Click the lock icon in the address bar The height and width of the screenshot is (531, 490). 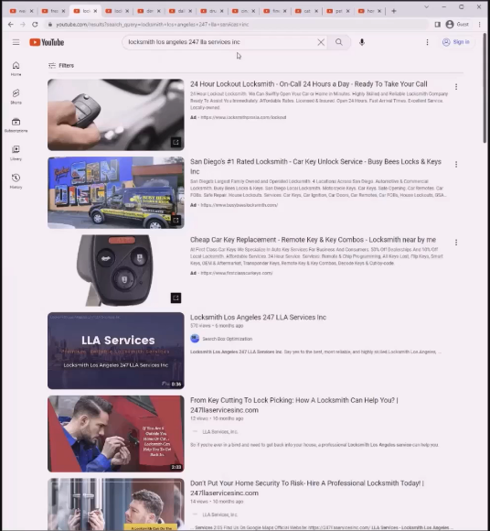point(50,25)
